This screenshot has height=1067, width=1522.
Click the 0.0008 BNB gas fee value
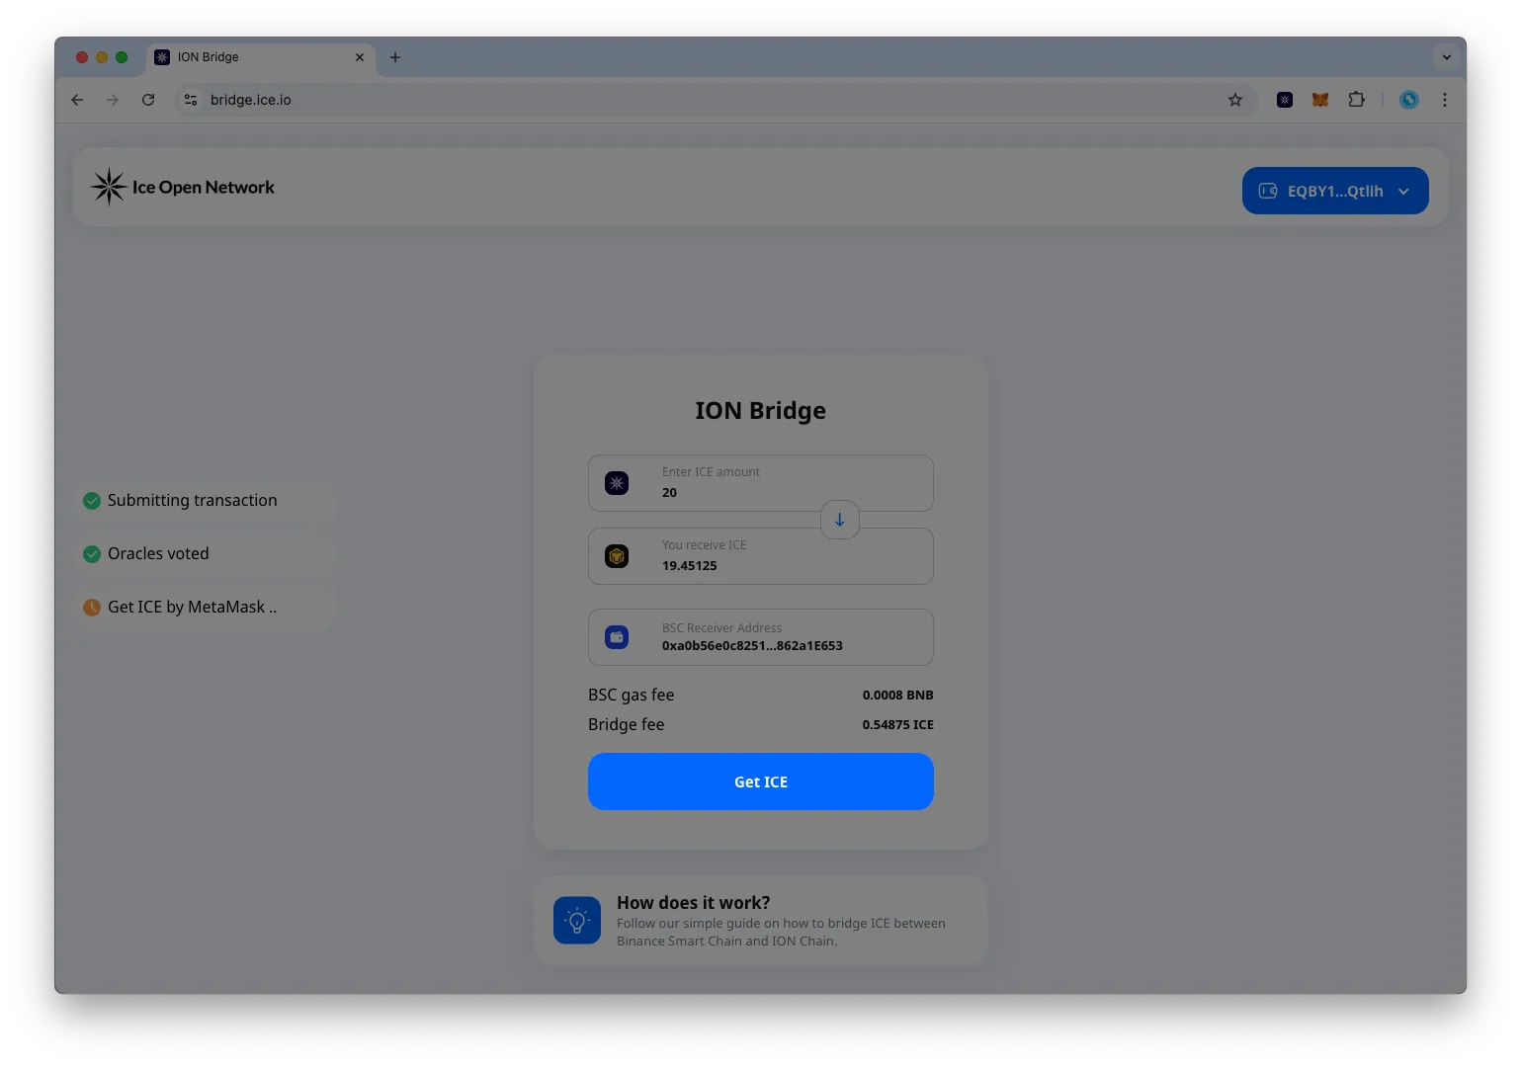(897, 696)
